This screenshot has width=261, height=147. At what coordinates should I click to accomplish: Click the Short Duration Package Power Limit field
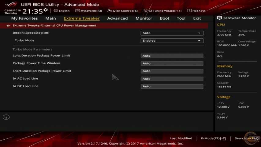pyautogui.click(x=172, y=71)
